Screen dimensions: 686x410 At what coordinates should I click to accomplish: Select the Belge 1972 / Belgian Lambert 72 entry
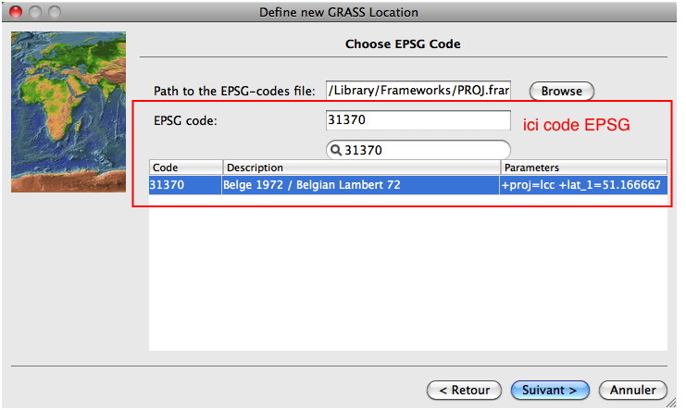[311, 185]
